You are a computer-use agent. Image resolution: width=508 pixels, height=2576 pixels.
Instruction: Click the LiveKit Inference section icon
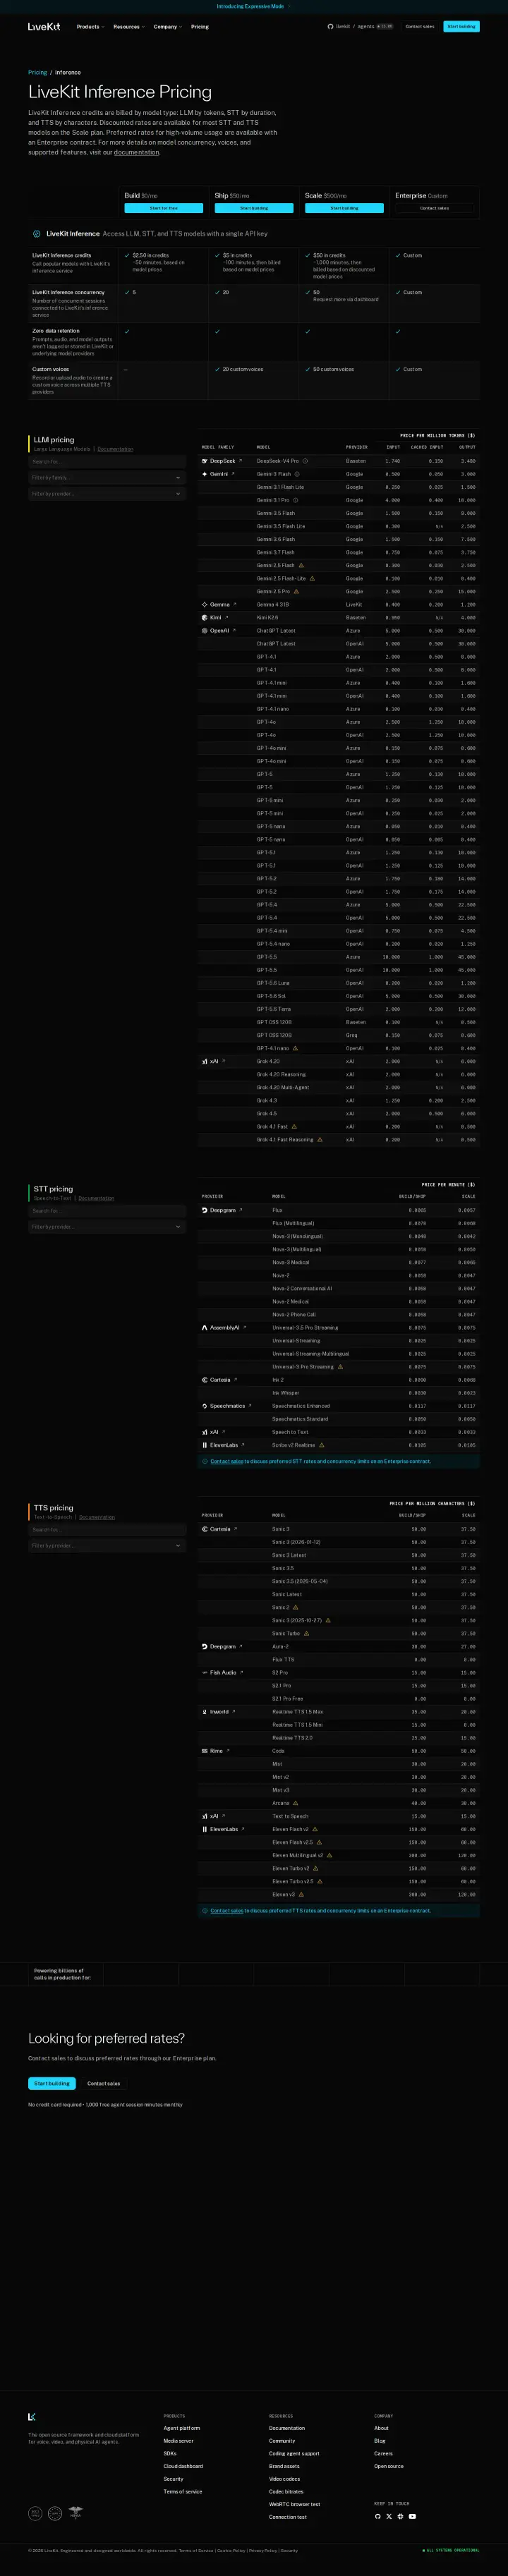(x=37, y=234)
